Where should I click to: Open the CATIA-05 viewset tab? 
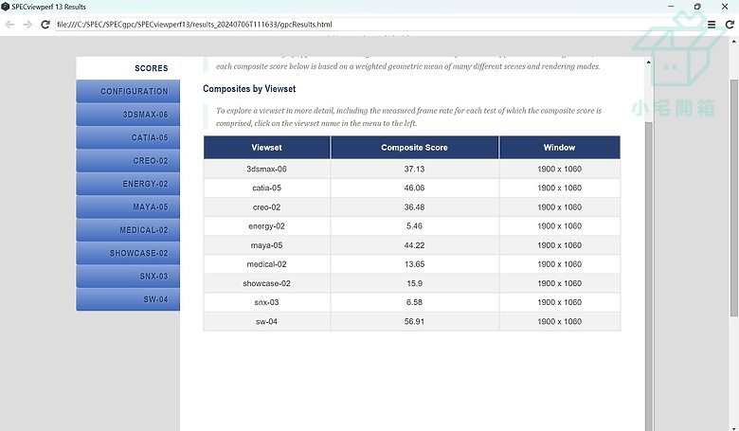128,137
